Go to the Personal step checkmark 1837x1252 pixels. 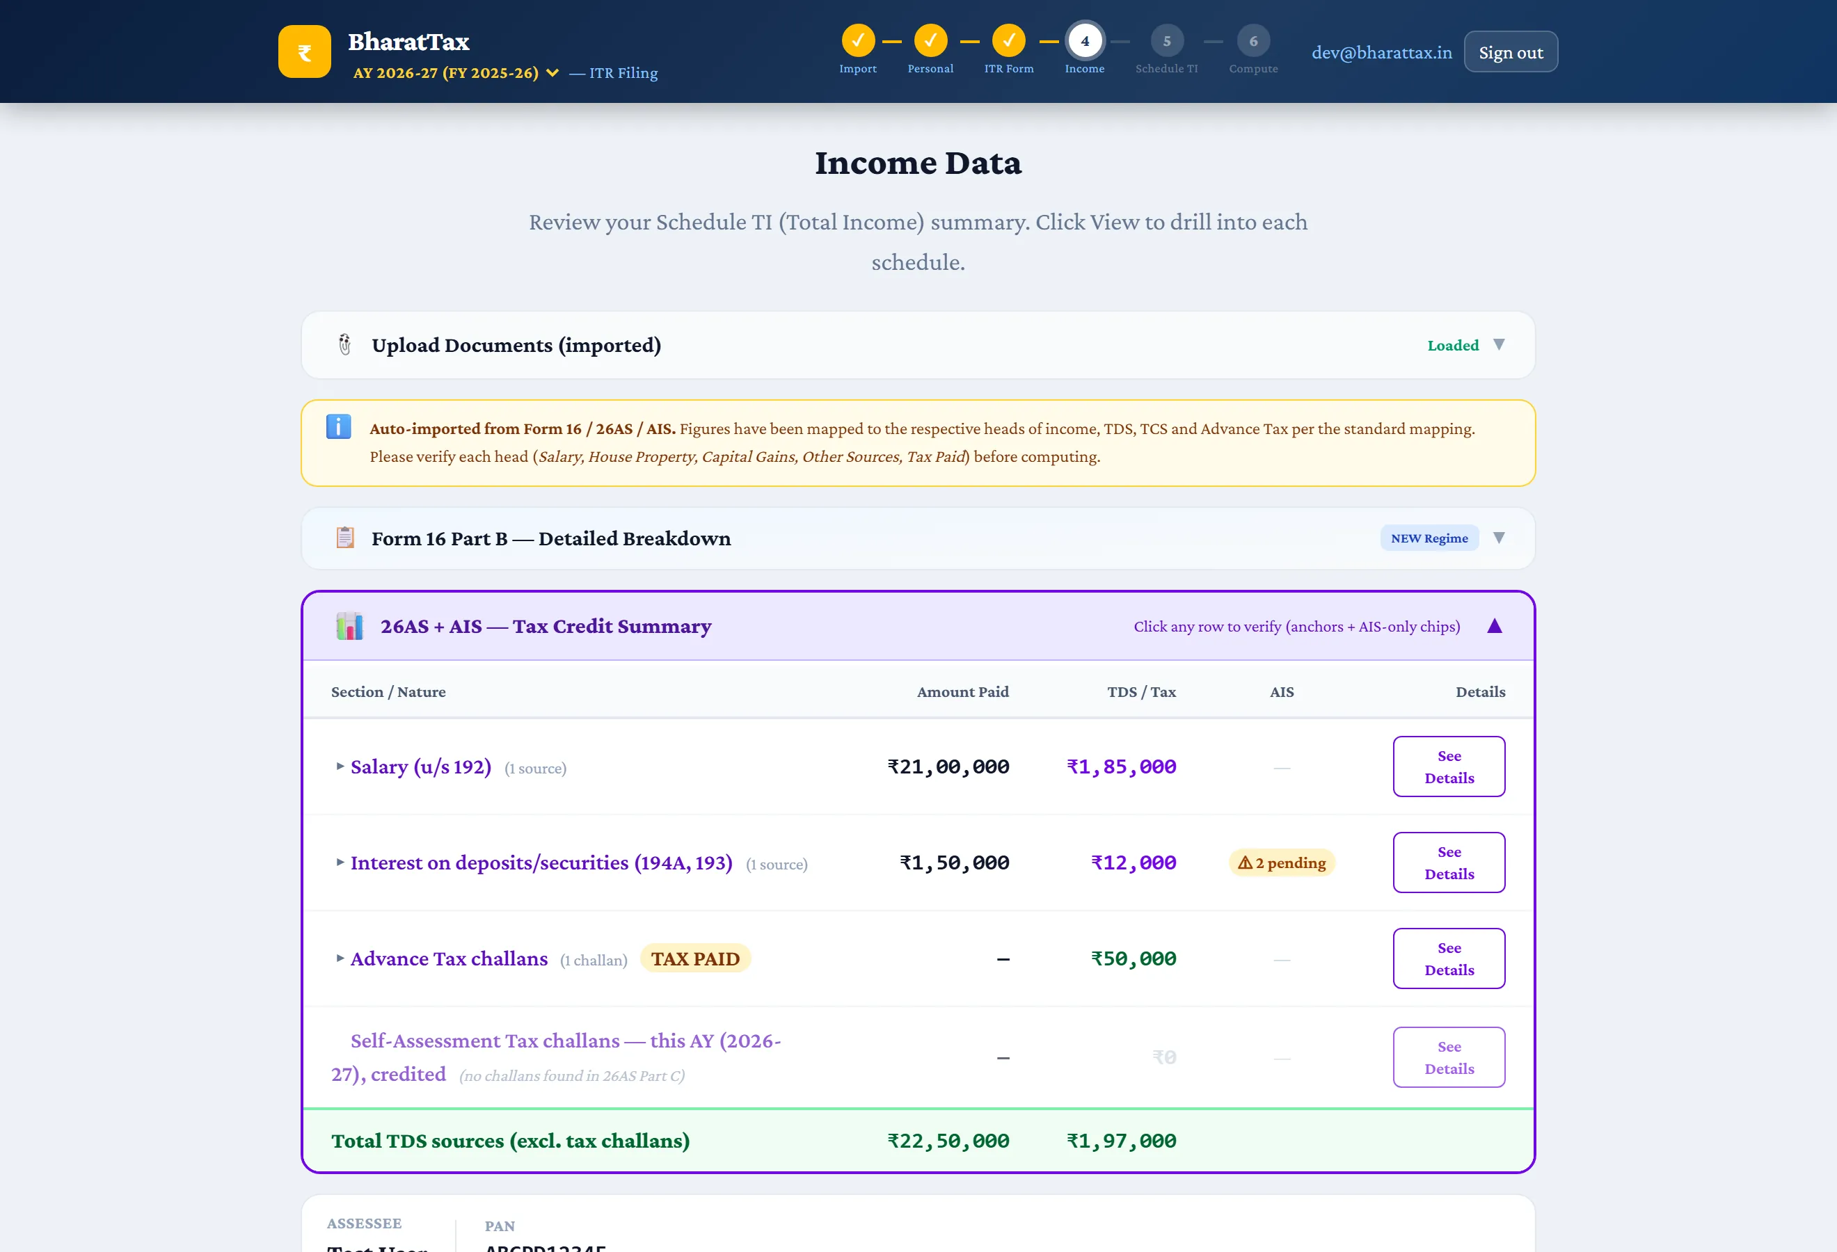tap(930, 40)
